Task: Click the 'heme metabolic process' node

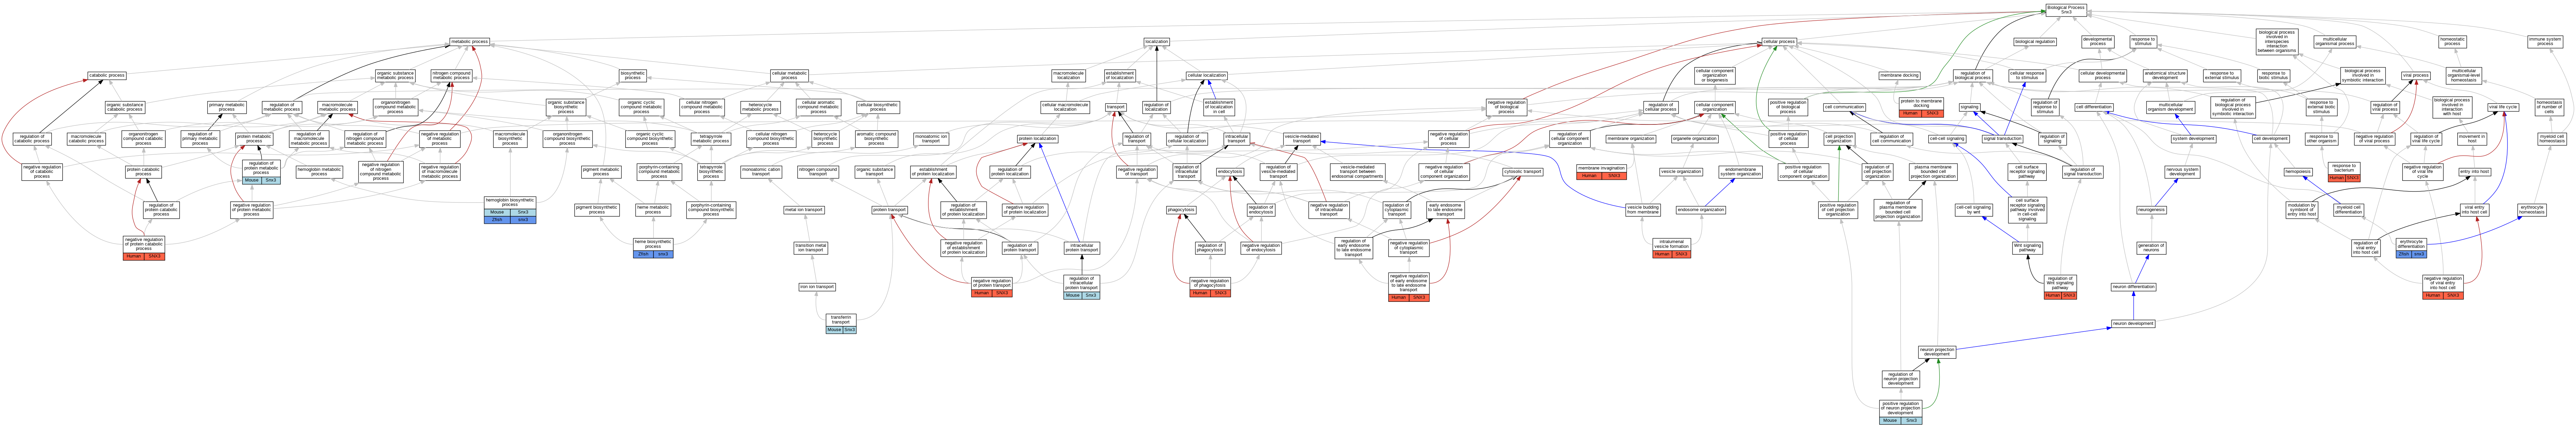Action: [653, 210]
